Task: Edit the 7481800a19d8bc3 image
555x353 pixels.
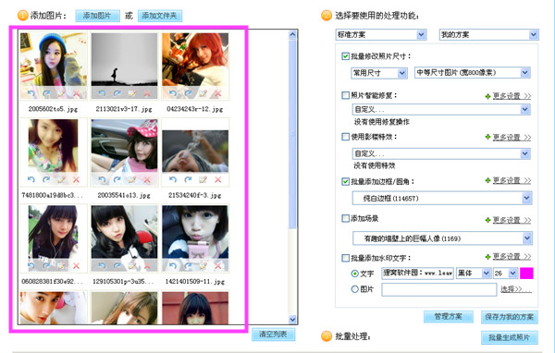Action: coord(61,179)
